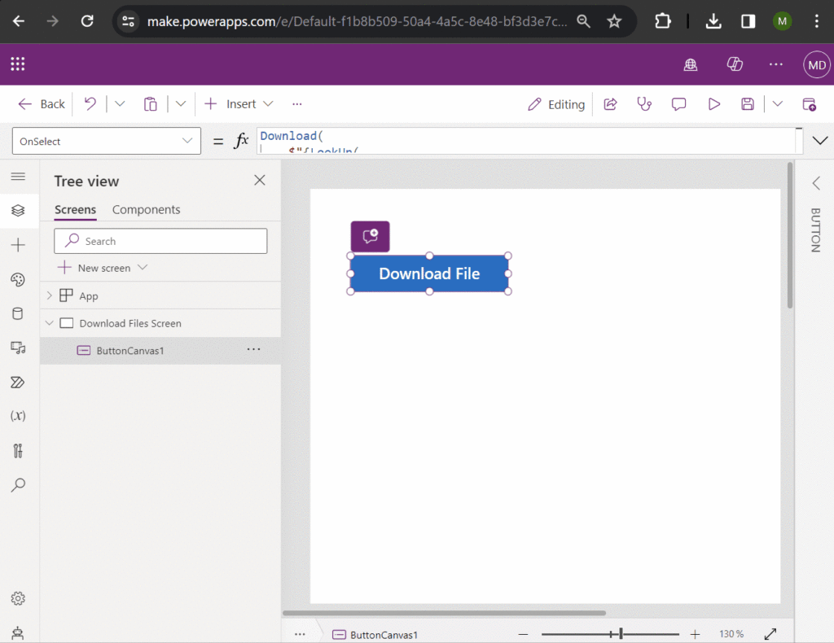Preview the app with the play icon
The height and width of the screenshot is (643, 834).
[714, 104]
